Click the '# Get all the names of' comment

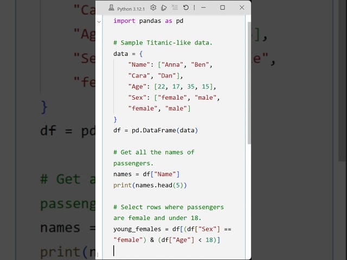[x=154, y=152]
